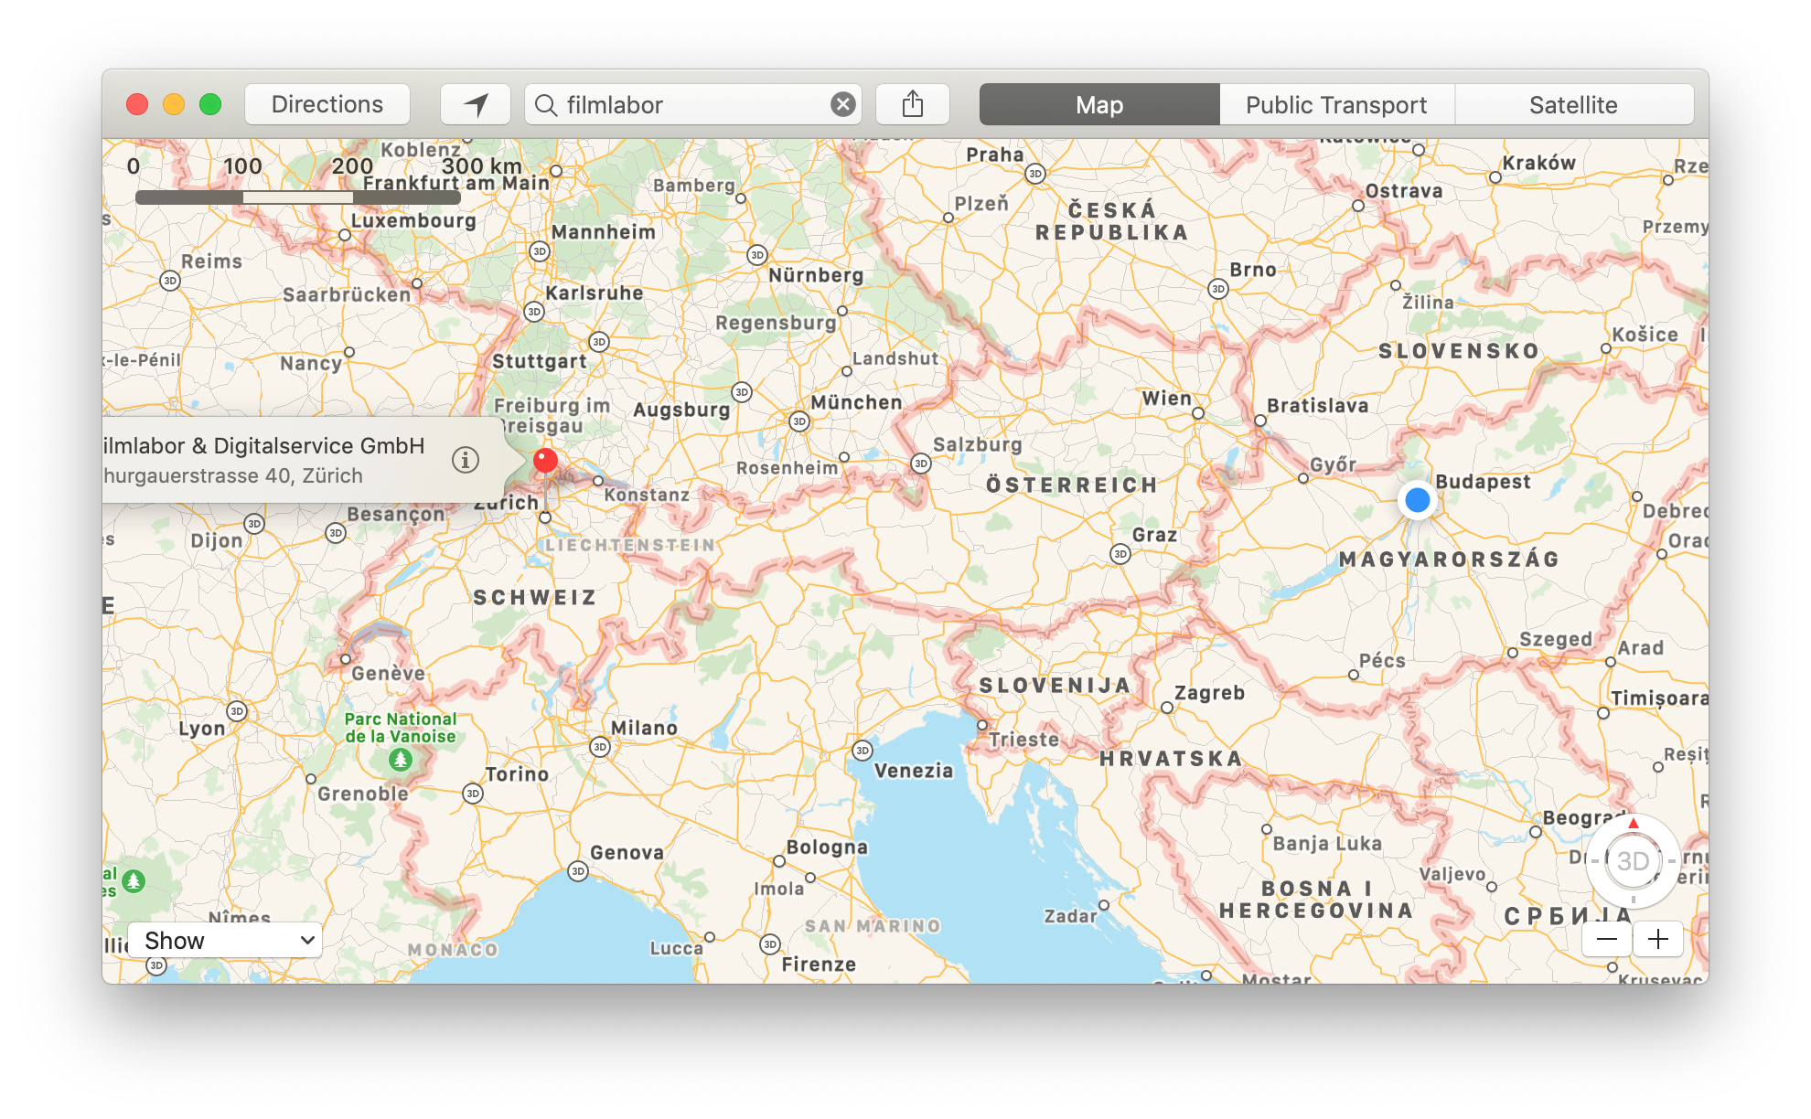This screenshot has height=1119, width=1811.
Task: Click the Grenoble city label
Action: [x=363, y=794]
